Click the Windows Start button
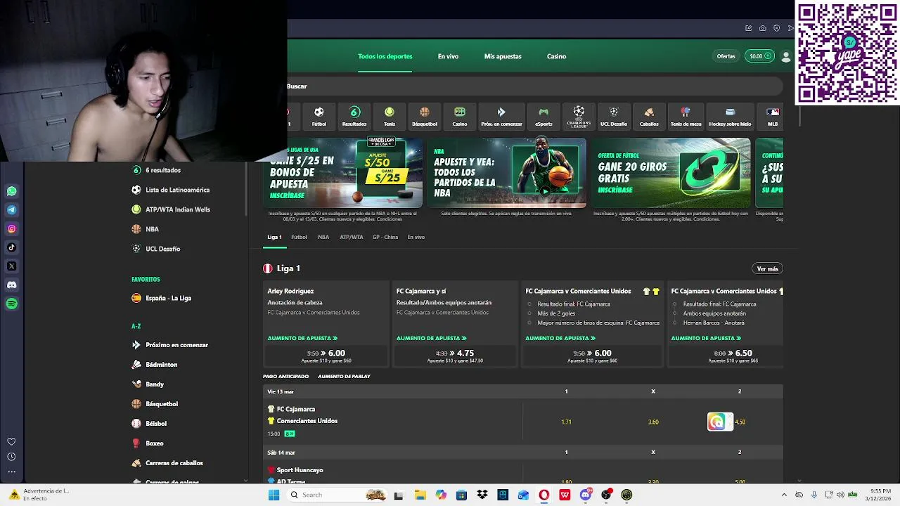This screenshot has height=506, width=900. (274, 495)
